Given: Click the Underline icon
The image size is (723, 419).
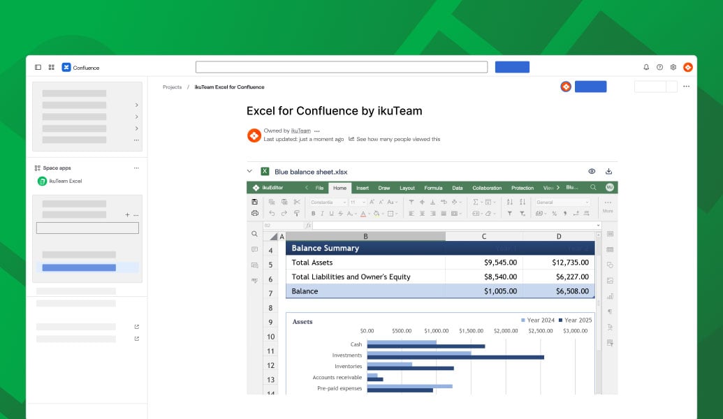Looking at the screenshot, I should pos(331,213).
